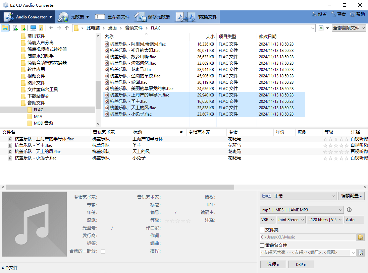Navigate to 此电脑 in the breadcrumb
The height and width of the screenshot is (273, 368).
[x=94, y=28]
